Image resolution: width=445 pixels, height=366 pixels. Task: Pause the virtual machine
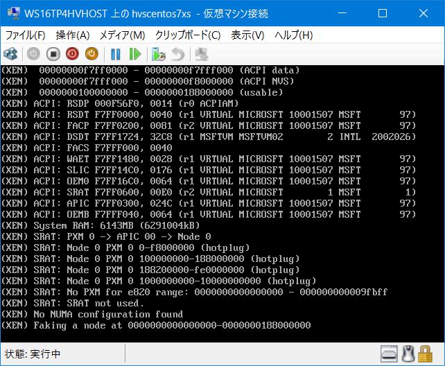click(116, 54)
